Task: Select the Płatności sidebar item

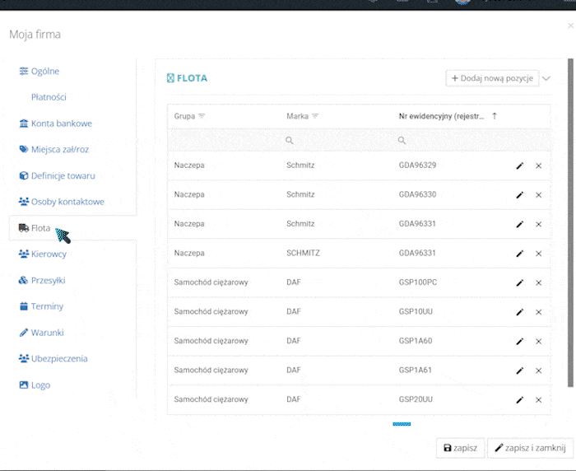Action: click(49, 97)
